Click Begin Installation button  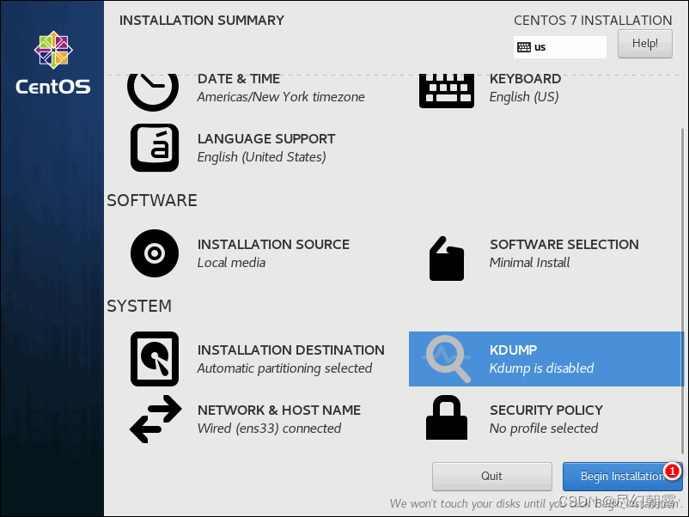click(622, 476)
